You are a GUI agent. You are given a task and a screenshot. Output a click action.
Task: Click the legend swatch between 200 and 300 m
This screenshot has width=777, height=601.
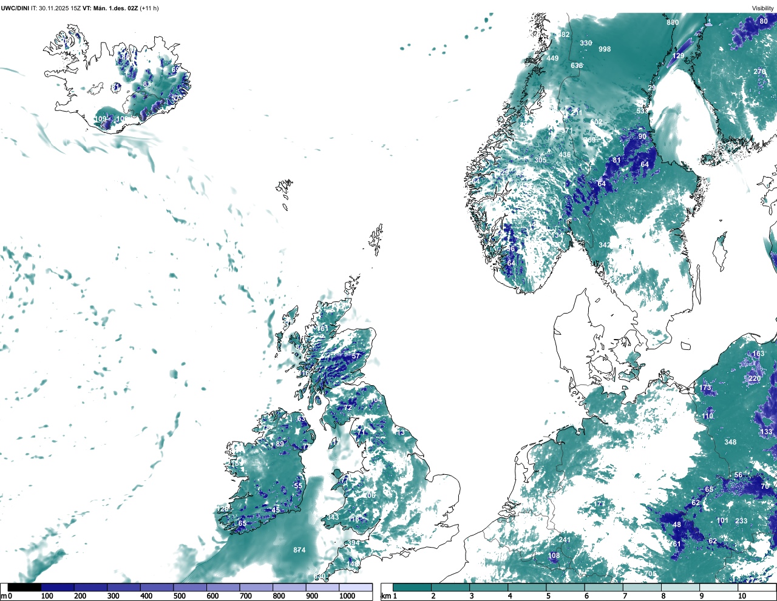[x=91, y=587]
